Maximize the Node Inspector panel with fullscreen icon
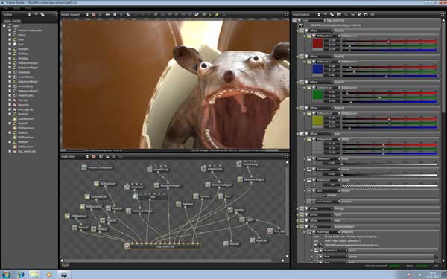This screenshot has height=279, width=447. click(x=443, y=14)
